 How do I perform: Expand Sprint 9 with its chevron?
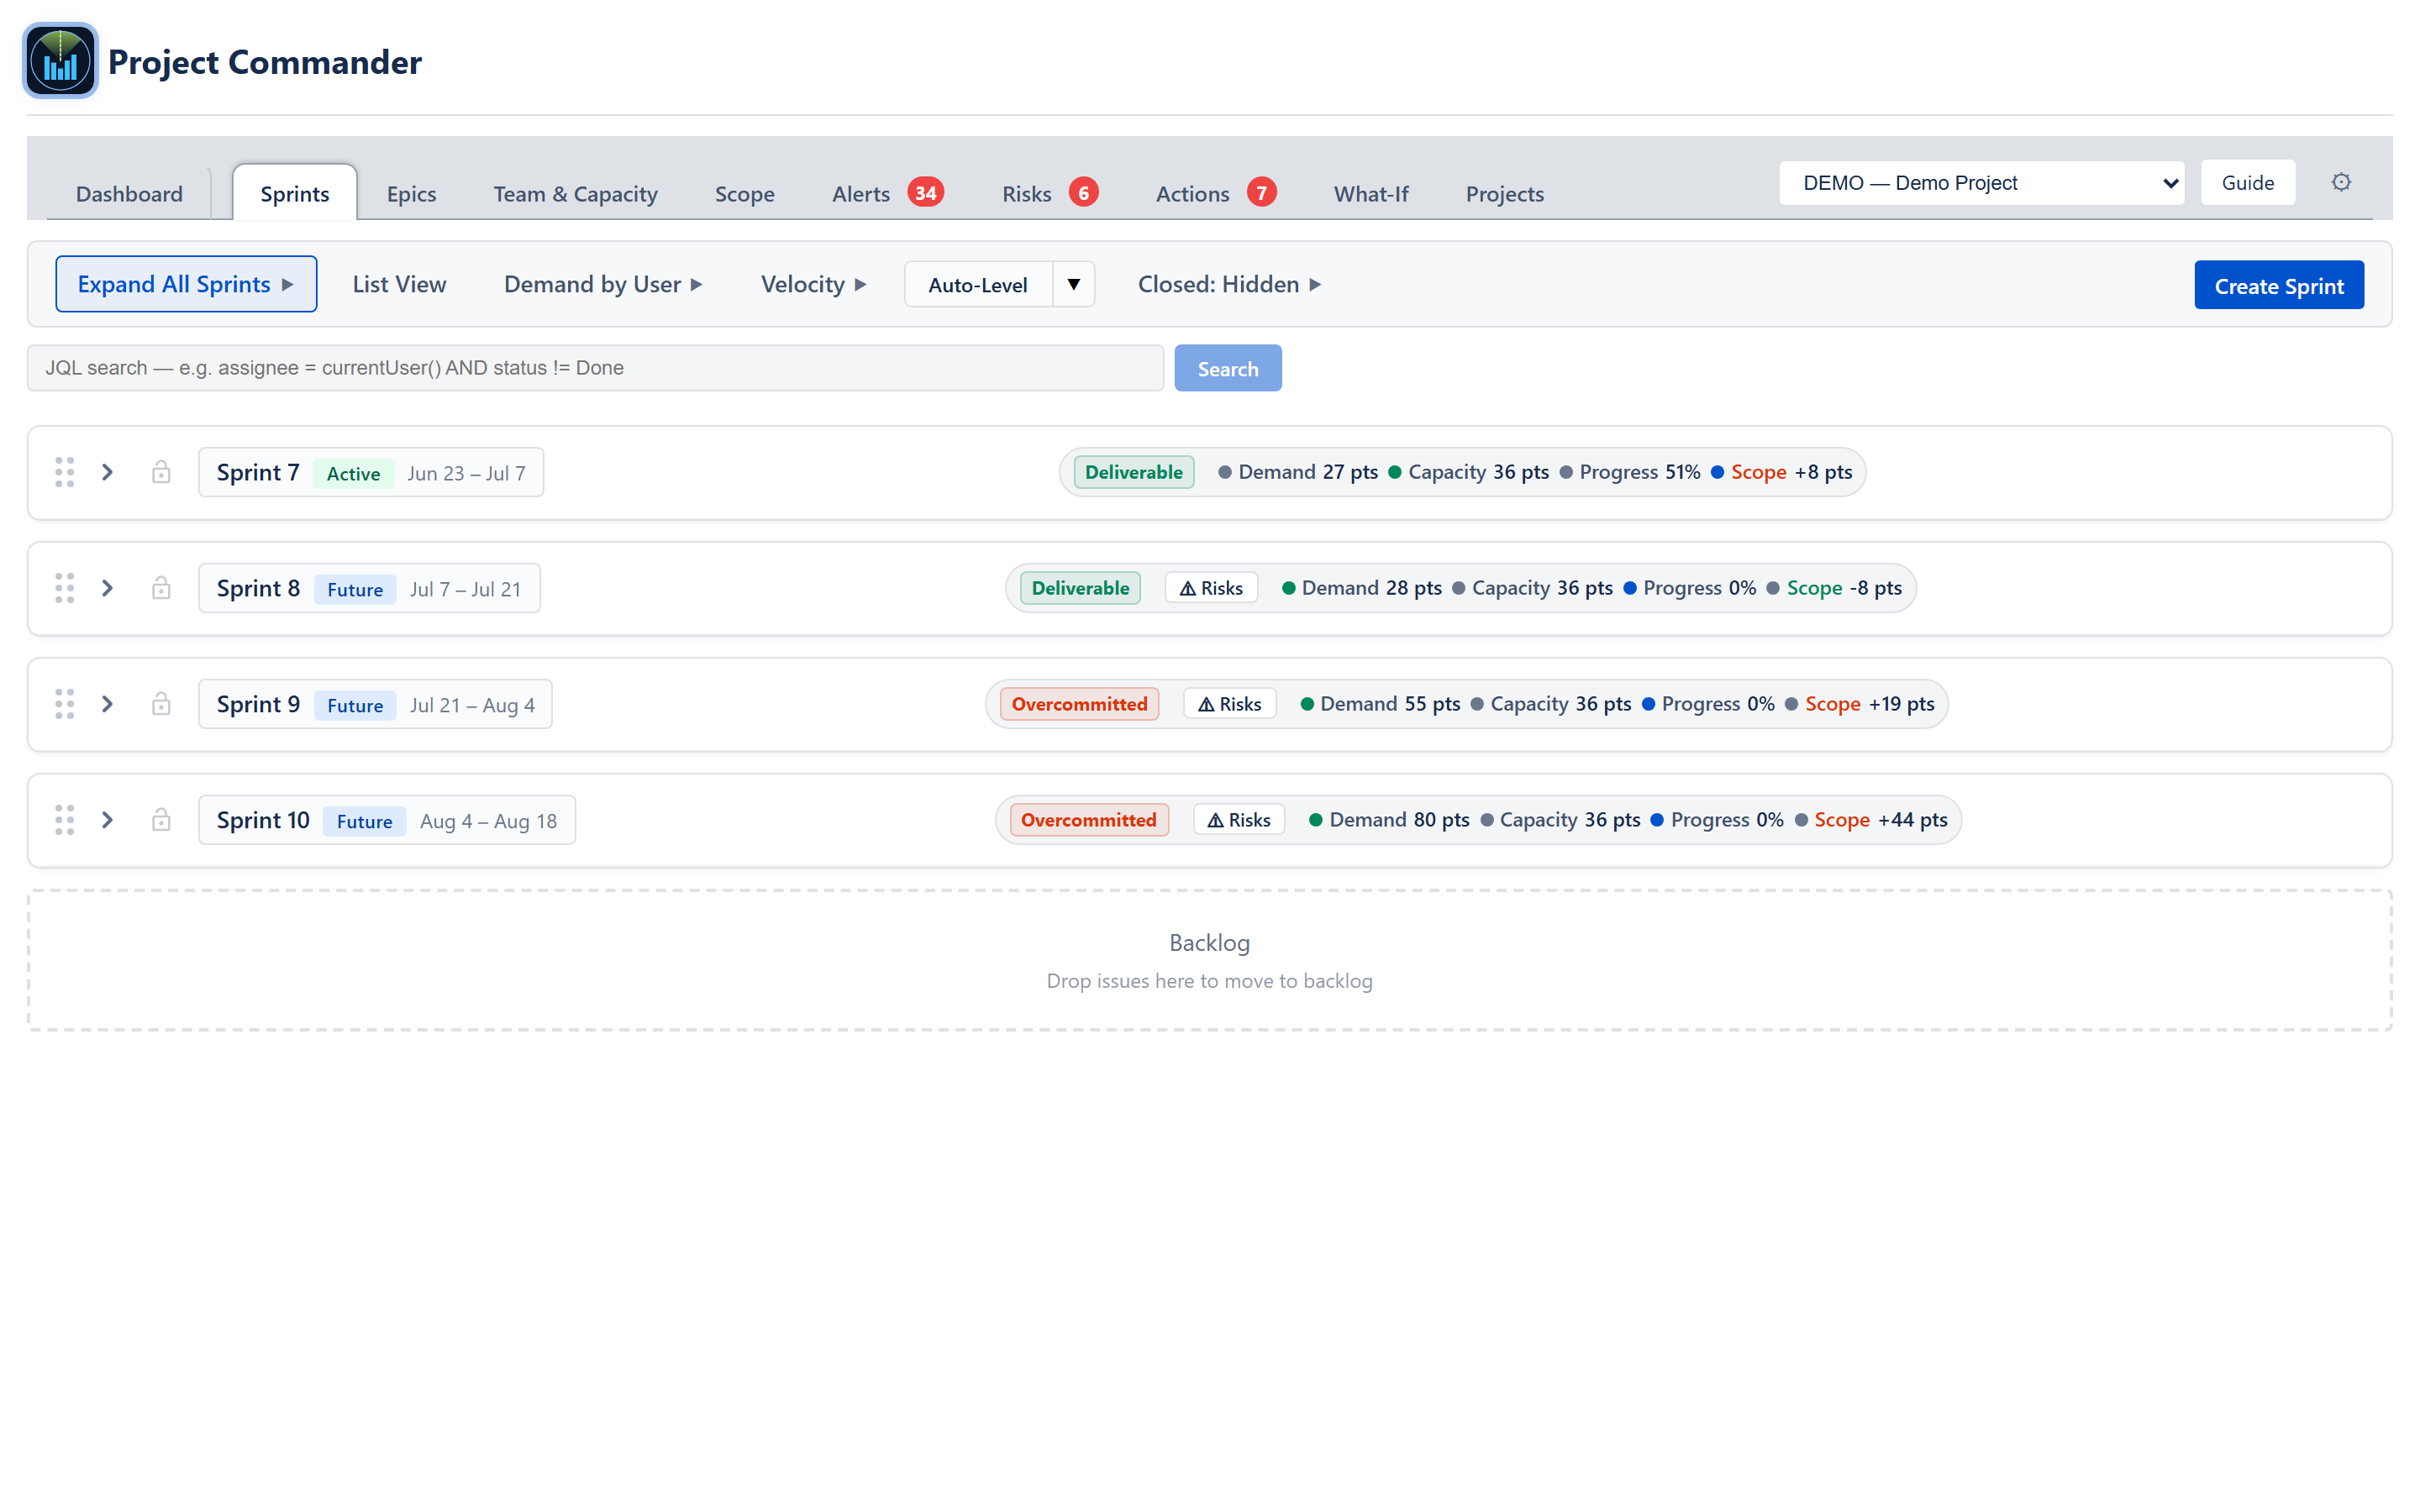107,704
